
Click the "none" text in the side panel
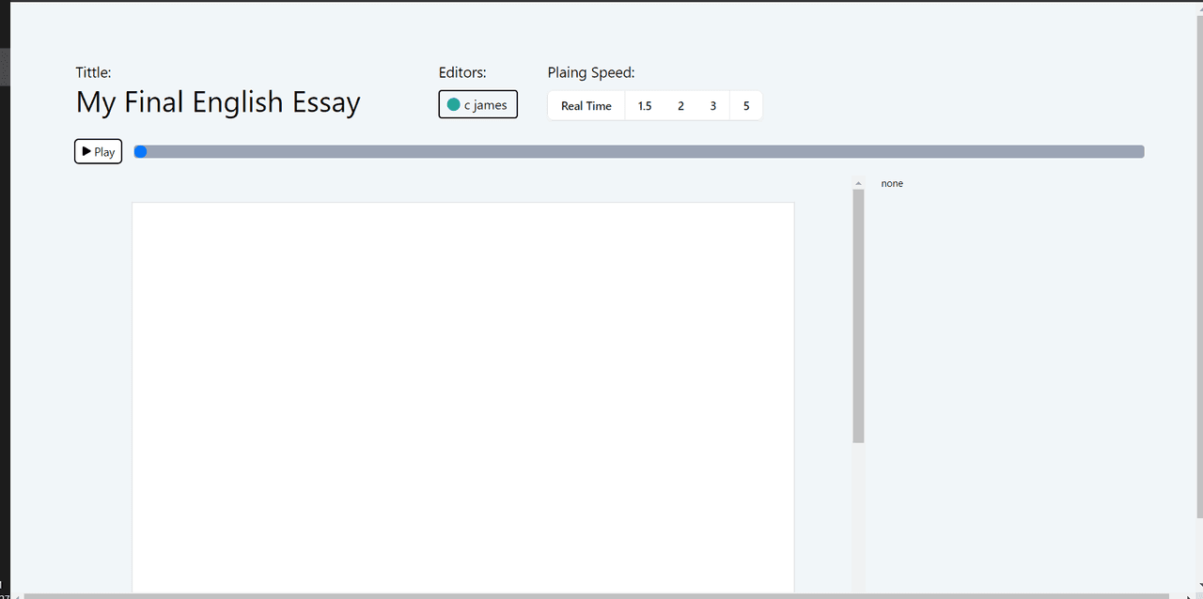892,183
